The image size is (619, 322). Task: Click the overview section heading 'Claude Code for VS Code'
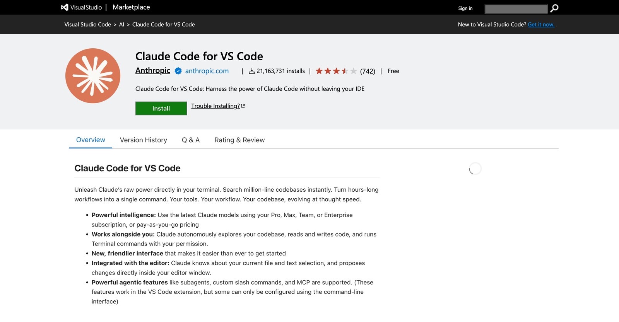[128, 168]
